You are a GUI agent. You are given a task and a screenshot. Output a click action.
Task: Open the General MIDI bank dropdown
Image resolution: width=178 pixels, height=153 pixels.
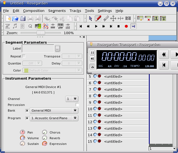[x=54, y=110]
